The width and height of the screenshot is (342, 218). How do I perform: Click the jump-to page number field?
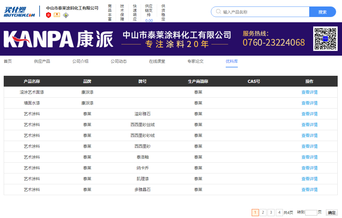311,212
